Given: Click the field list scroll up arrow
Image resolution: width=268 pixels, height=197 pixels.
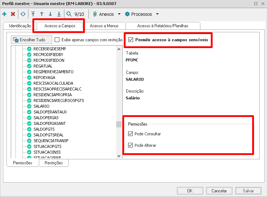Looking at the screenshot, I should (119, 49).
